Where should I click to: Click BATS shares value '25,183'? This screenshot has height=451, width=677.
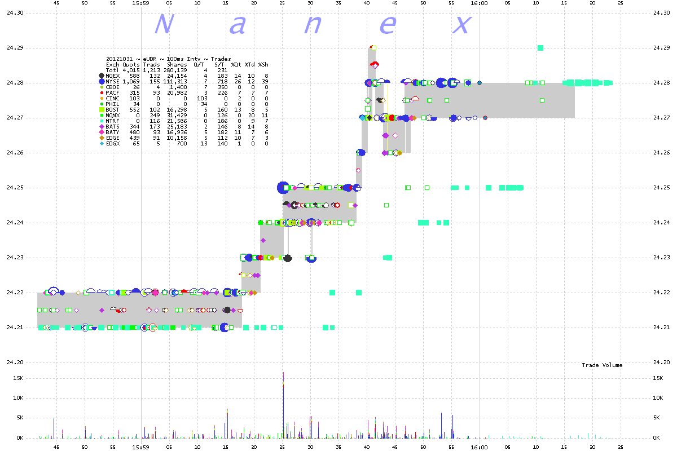[176, 126]
